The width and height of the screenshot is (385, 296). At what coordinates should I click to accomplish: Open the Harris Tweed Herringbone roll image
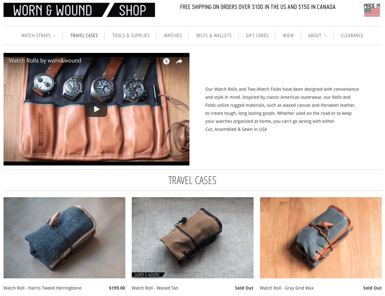[64, 238]
